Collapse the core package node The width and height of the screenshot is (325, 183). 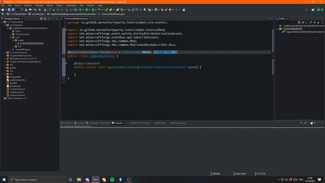[10, 37]
